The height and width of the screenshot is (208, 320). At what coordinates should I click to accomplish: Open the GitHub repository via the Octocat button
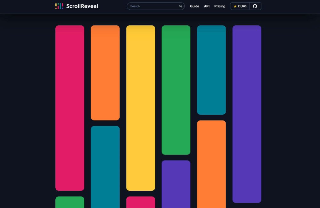pyautogui.click(x=255, y=6)
